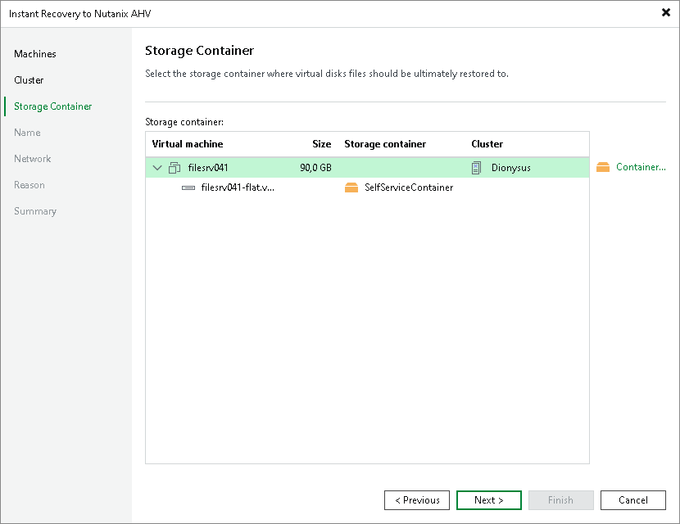Image resolution: width=680 pixels, height=524 pixels.
Task: Go to the Machines step
Action: pos(35,54)
